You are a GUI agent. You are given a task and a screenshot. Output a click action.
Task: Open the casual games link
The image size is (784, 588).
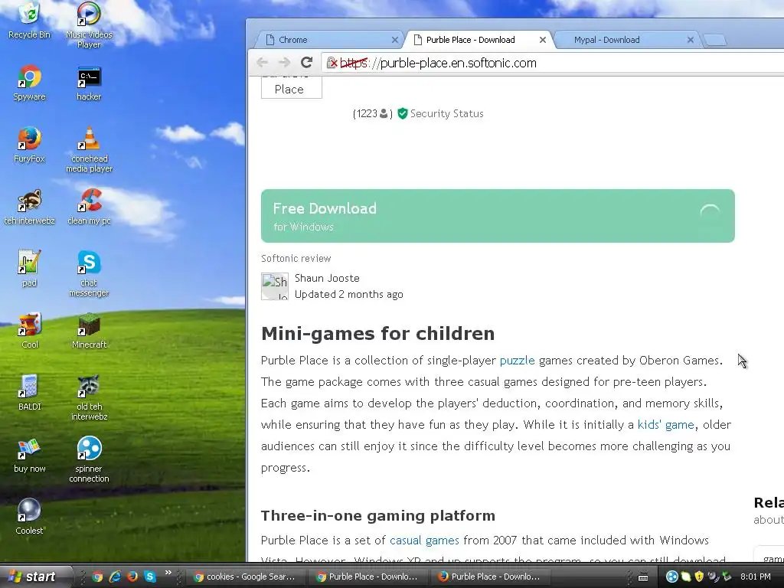[424, 540]
